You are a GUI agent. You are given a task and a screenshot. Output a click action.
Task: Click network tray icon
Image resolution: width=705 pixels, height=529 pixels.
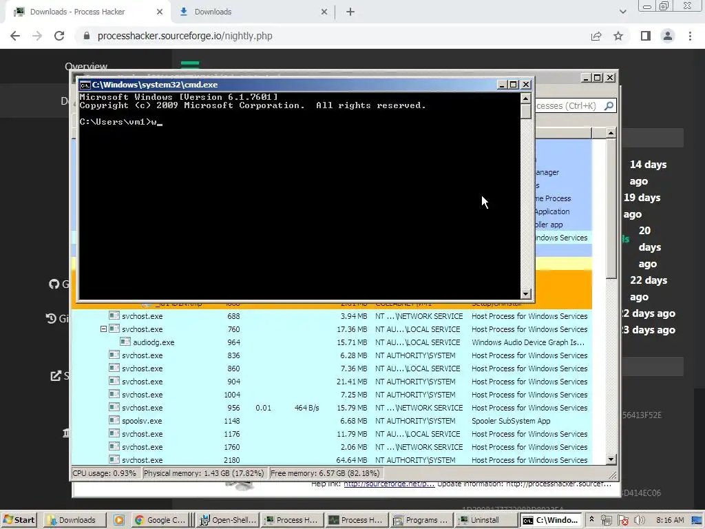607,520
